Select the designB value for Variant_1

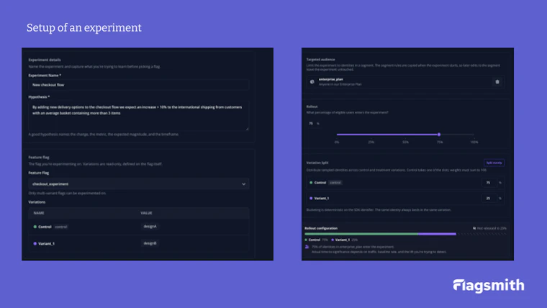pyautogui.click(x=150, y=243)
